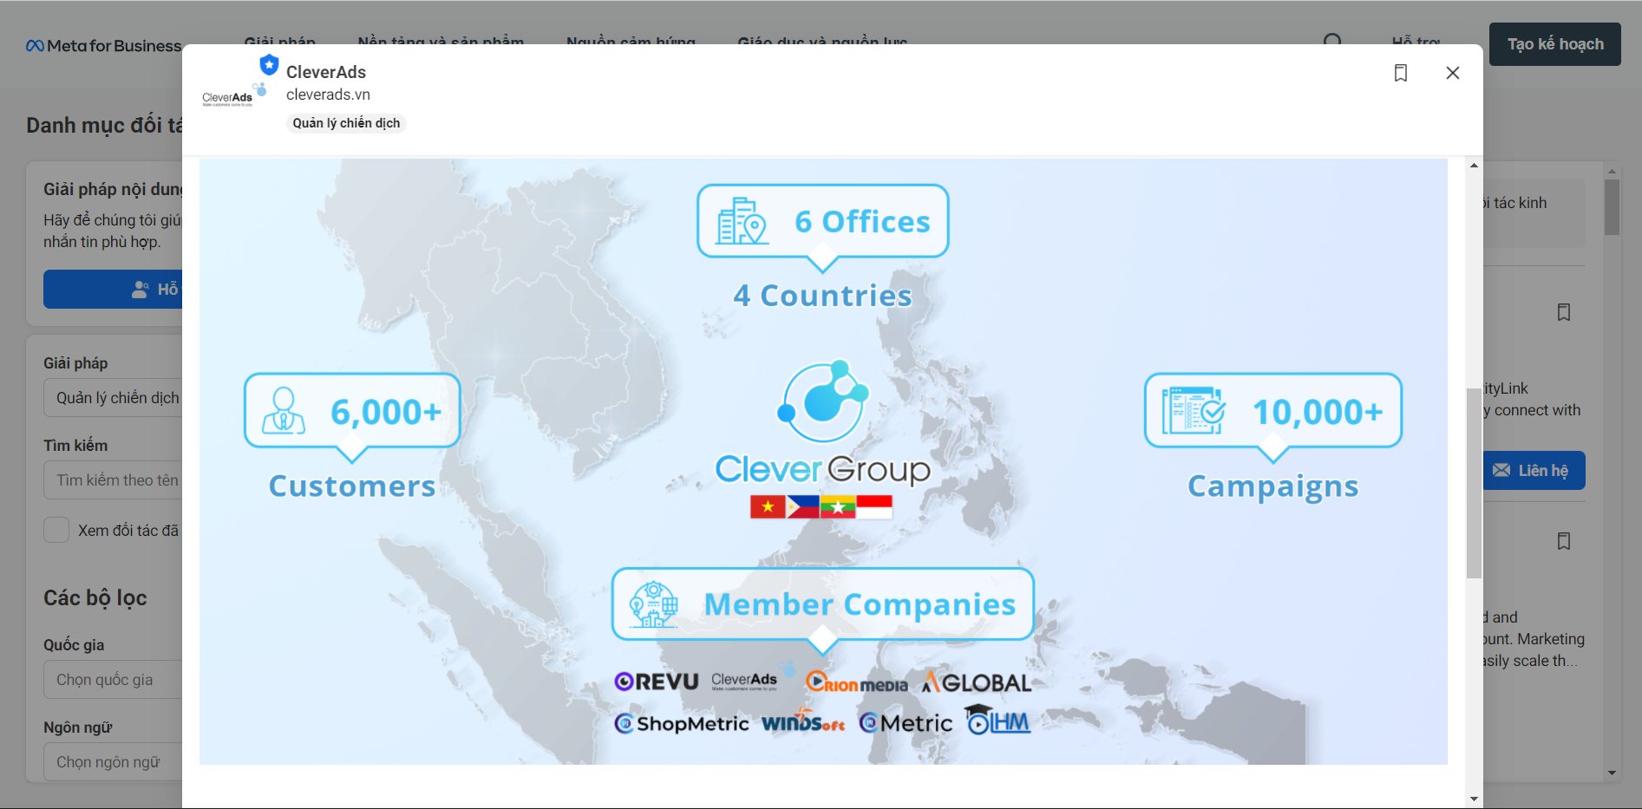Close the CleverAds partner dialog

coord(1452,73)
